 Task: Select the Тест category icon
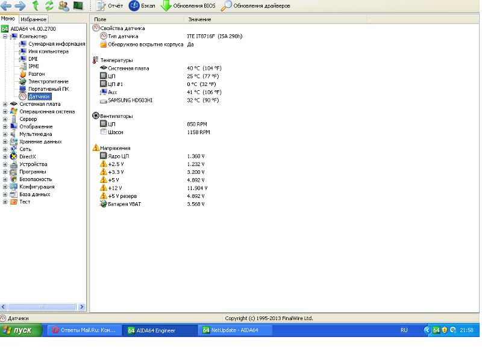(13, 202)
